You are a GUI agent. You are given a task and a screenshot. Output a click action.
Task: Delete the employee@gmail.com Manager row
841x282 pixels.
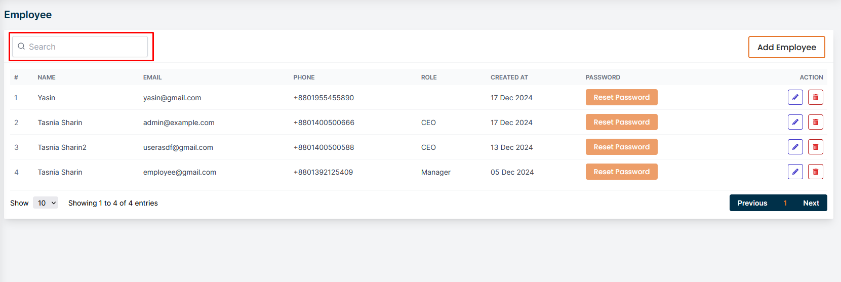point(815,172)
